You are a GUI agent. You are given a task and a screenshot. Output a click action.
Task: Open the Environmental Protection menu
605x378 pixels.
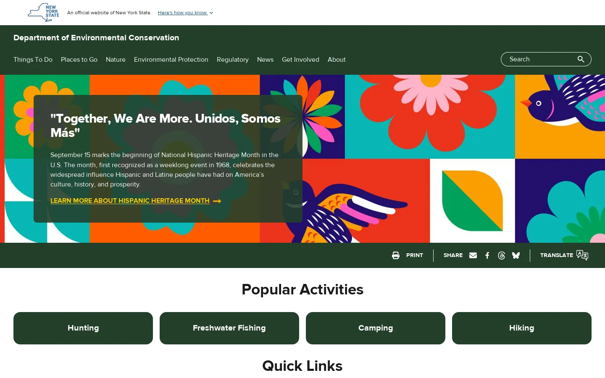click(x=171, y=60)
